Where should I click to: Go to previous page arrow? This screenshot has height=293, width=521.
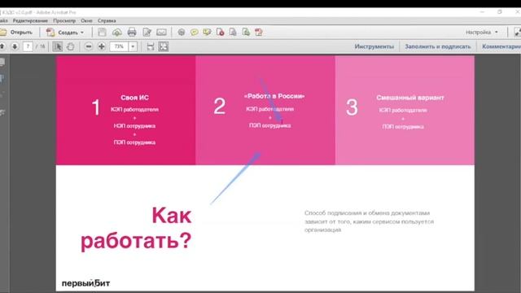[2, 46]
